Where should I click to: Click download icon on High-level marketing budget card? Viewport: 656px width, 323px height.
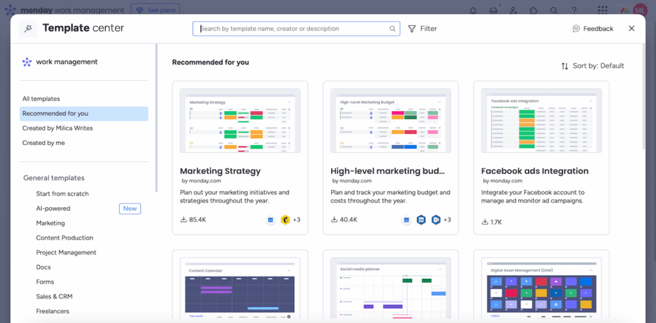click(x=334, y=220)
